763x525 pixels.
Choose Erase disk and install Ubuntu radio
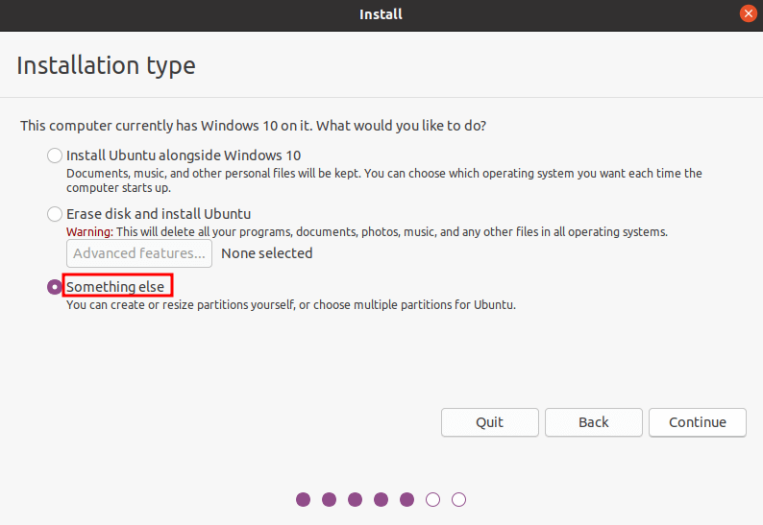click(x=55, y=214)
